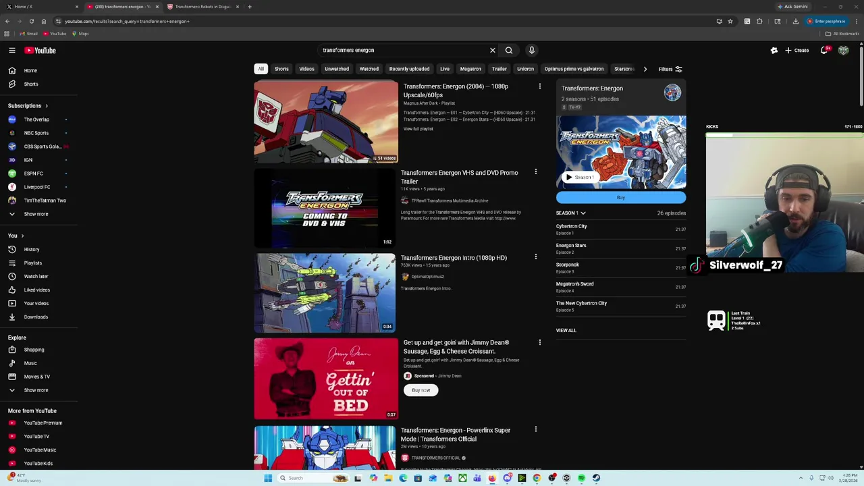Clear the search query with the X
864x486 pixels.
click(492, 50)
